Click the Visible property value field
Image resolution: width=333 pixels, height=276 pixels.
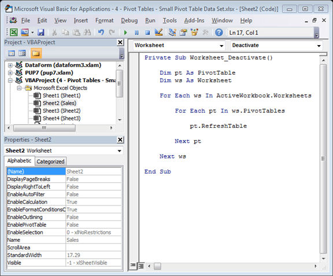point(94,263)
